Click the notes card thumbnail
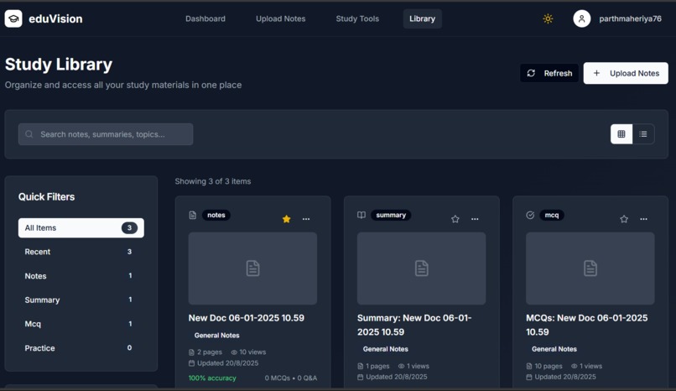The image size is (676, 391). click(252, 268)
